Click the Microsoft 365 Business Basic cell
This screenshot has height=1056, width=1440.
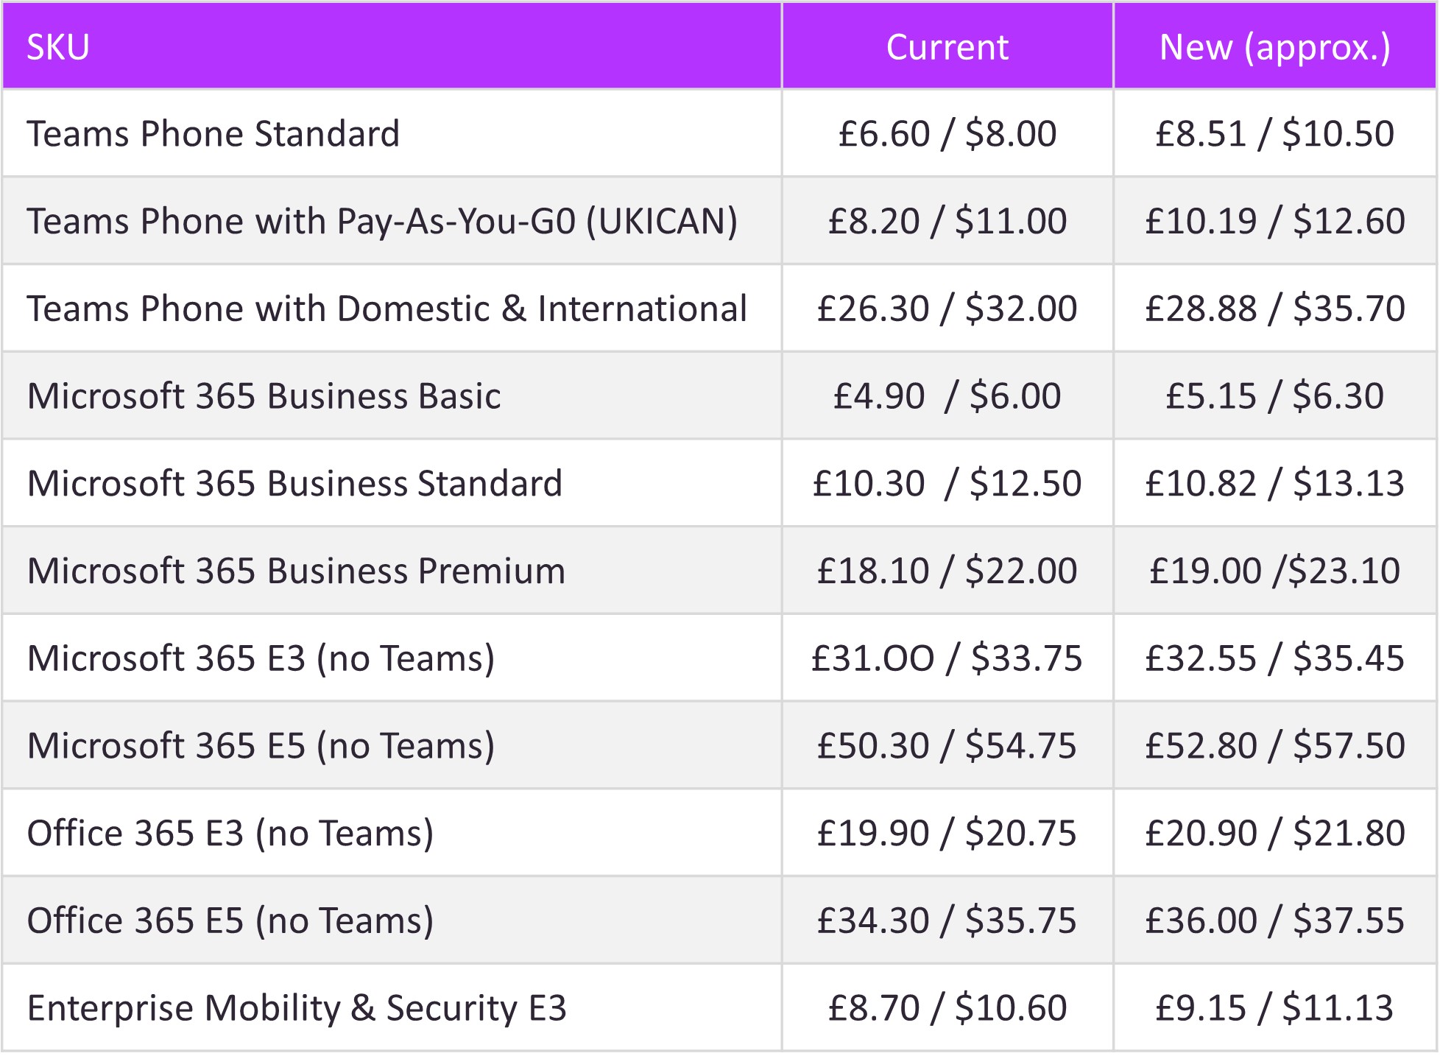[392, 396]
